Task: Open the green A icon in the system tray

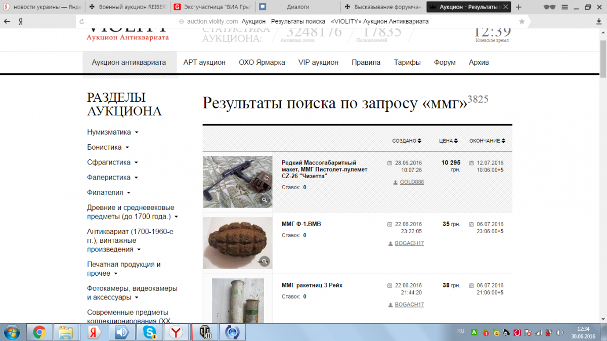Action: (474, 332)
